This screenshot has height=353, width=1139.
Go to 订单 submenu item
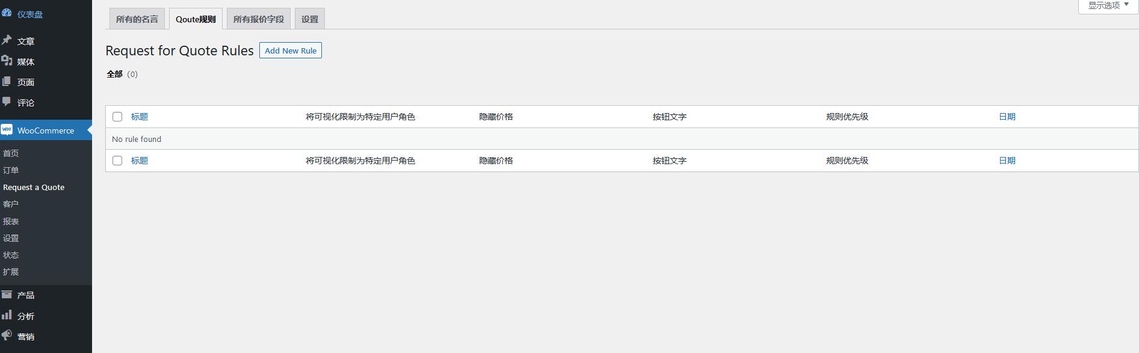pos(11,170)
